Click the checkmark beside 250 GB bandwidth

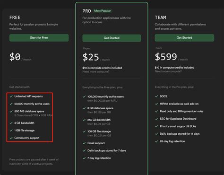pyautogui.click(x=84, y=120)
